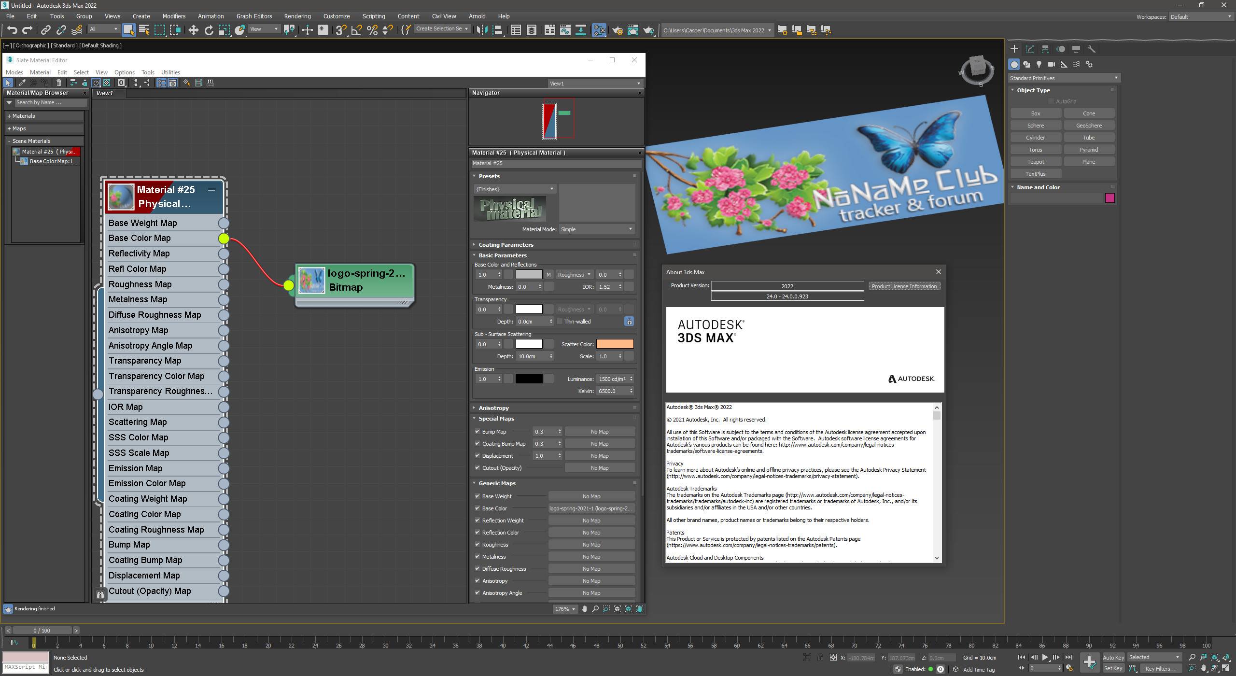Pick material from object eyedropper in Slate editor
Image resolution: width=1236 pixels, height=676 pixels.
tap(22, 83)
